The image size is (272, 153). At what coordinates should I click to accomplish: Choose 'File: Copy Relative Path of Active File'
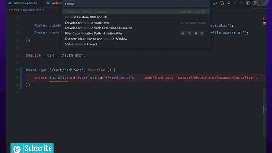point(136,34)
